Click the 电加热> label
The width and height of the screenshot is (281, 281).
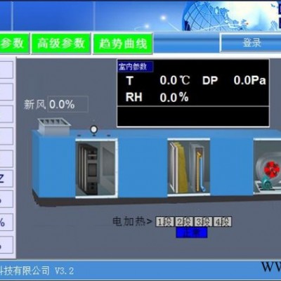pos(133,221)
